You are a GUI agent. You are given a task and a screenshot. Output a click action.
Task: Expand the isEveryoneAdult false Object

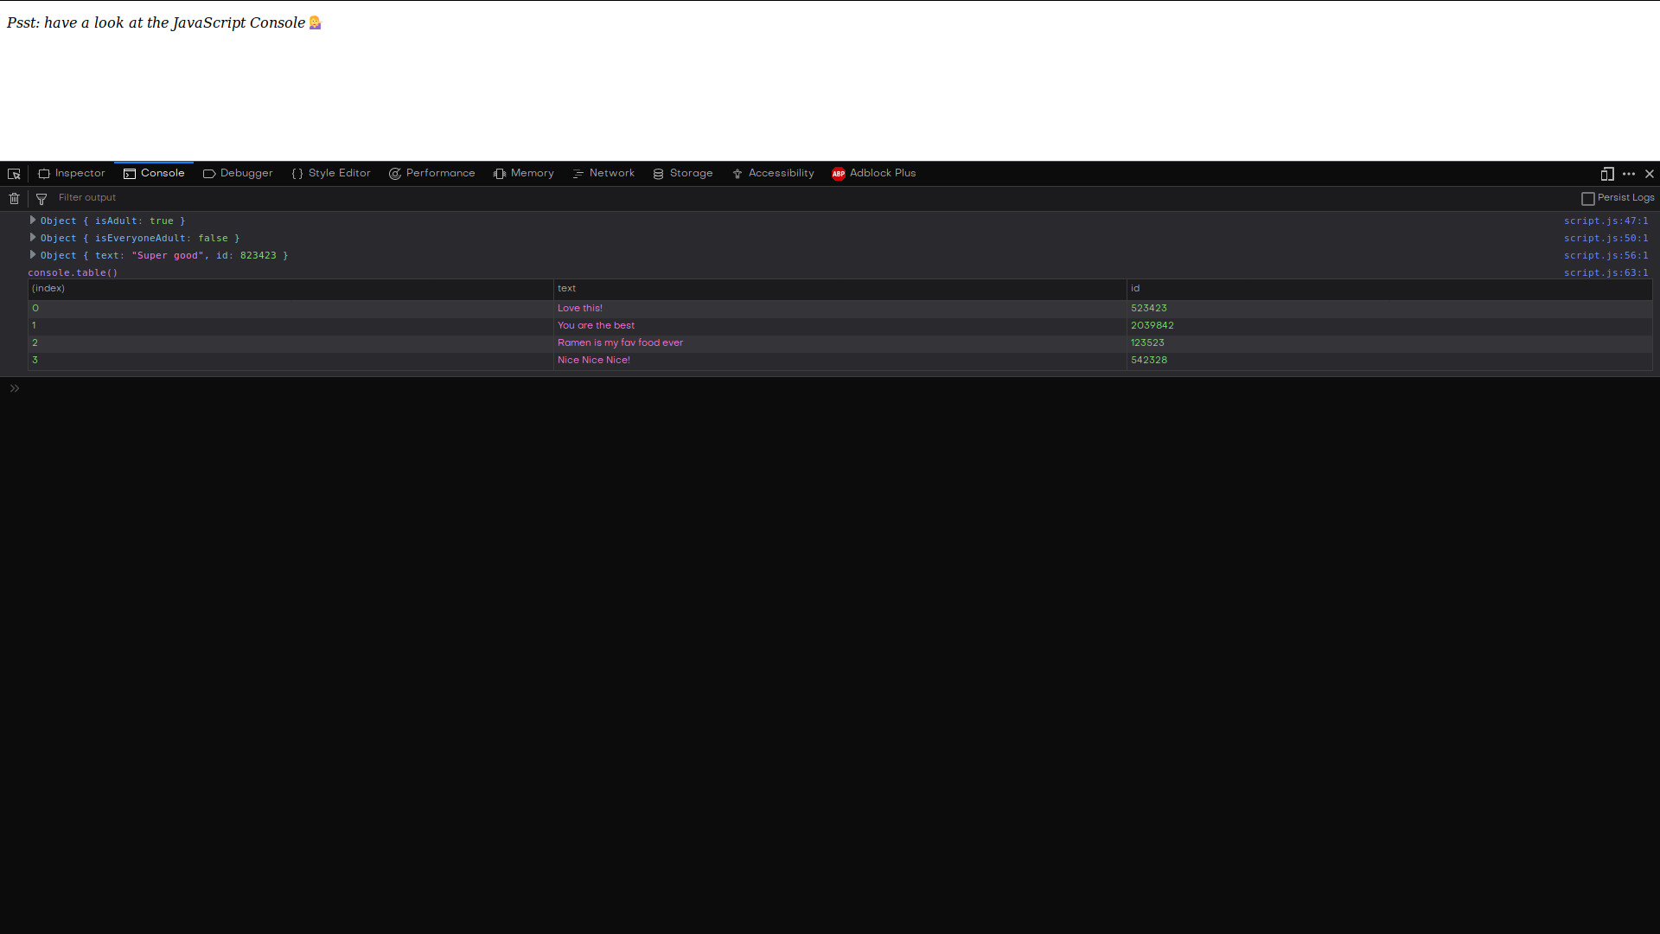tap(33, 237)
